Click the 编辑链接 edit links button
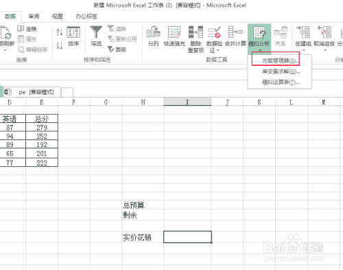Image resolution: width=343 pixels, height=270 pixels. pyautogui.click(x=33, y=49)
